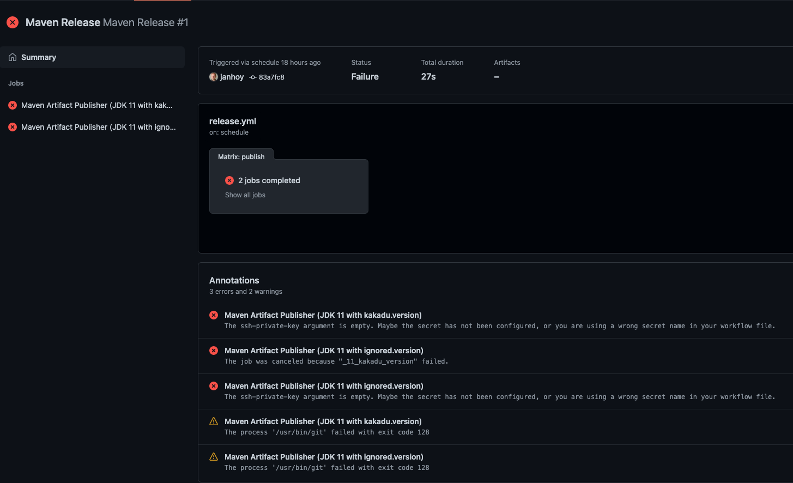Click the error icon on the canceled job annotation
Image resolution: width=793 pixels, height=483 pixels.
[x=213, y=350]
